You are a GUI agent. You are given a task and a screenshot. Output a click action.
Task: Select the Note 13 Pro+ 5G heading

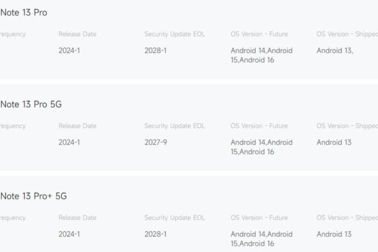(x=33, y=196)
